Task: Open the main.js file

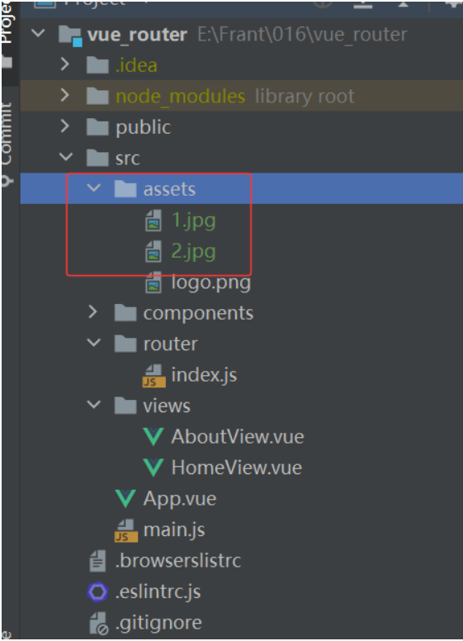Action: [x=174, y=530]
